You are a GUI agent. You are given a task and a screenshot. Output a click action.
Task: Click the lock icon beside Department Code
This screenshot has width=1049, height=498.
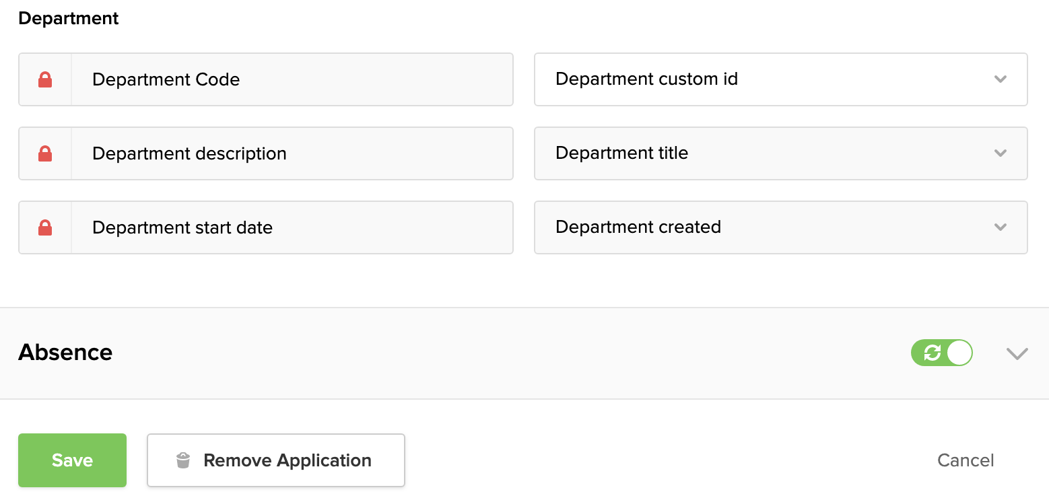click(x=45, y=80)
